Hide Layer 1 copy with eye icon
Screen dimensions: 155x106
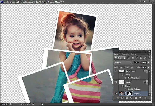[116, 71]
